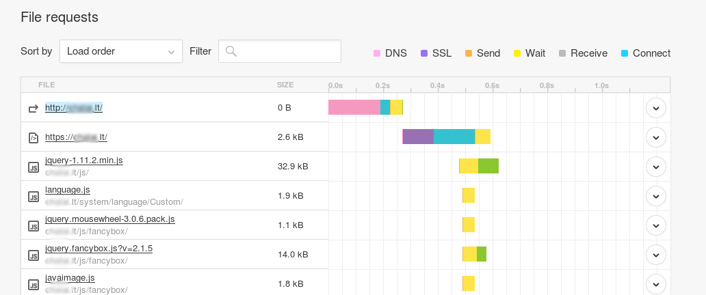706x295 pixels.
Task: Open the jquery-1.11.2.min.js file link
Action: (x=83, y=160)
